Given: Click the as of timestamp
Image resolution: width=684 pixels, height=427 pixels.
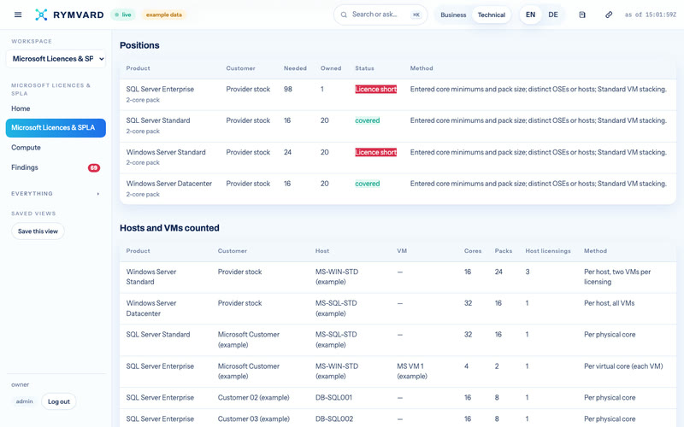Looking at the screenshot, I should (651, 15).
